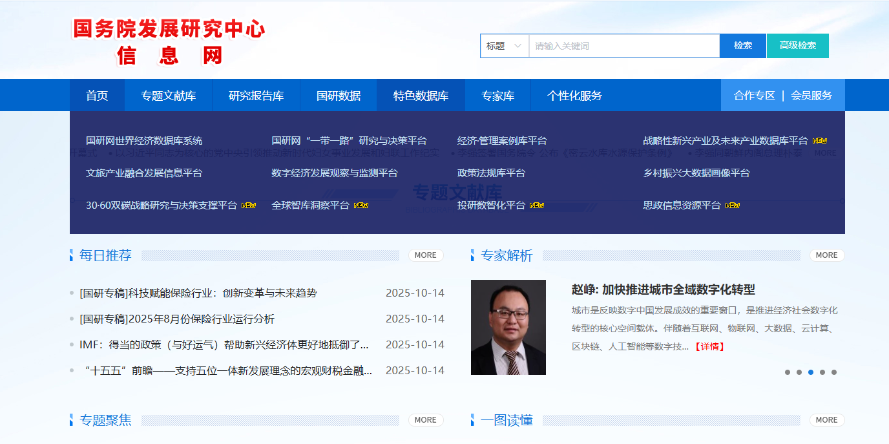This screenshot has width=889, height=444.
Task: Go to the 首页 navigation tab
Action: point(97,96)
